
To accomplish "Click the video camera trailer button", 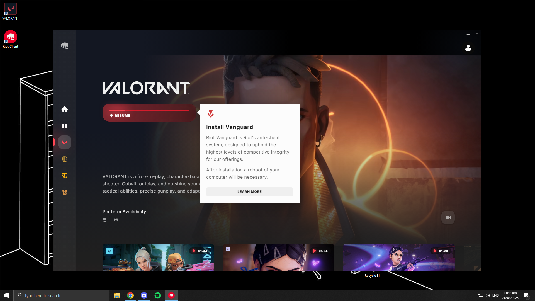I will pyautogui.click(x=448, y=217).
